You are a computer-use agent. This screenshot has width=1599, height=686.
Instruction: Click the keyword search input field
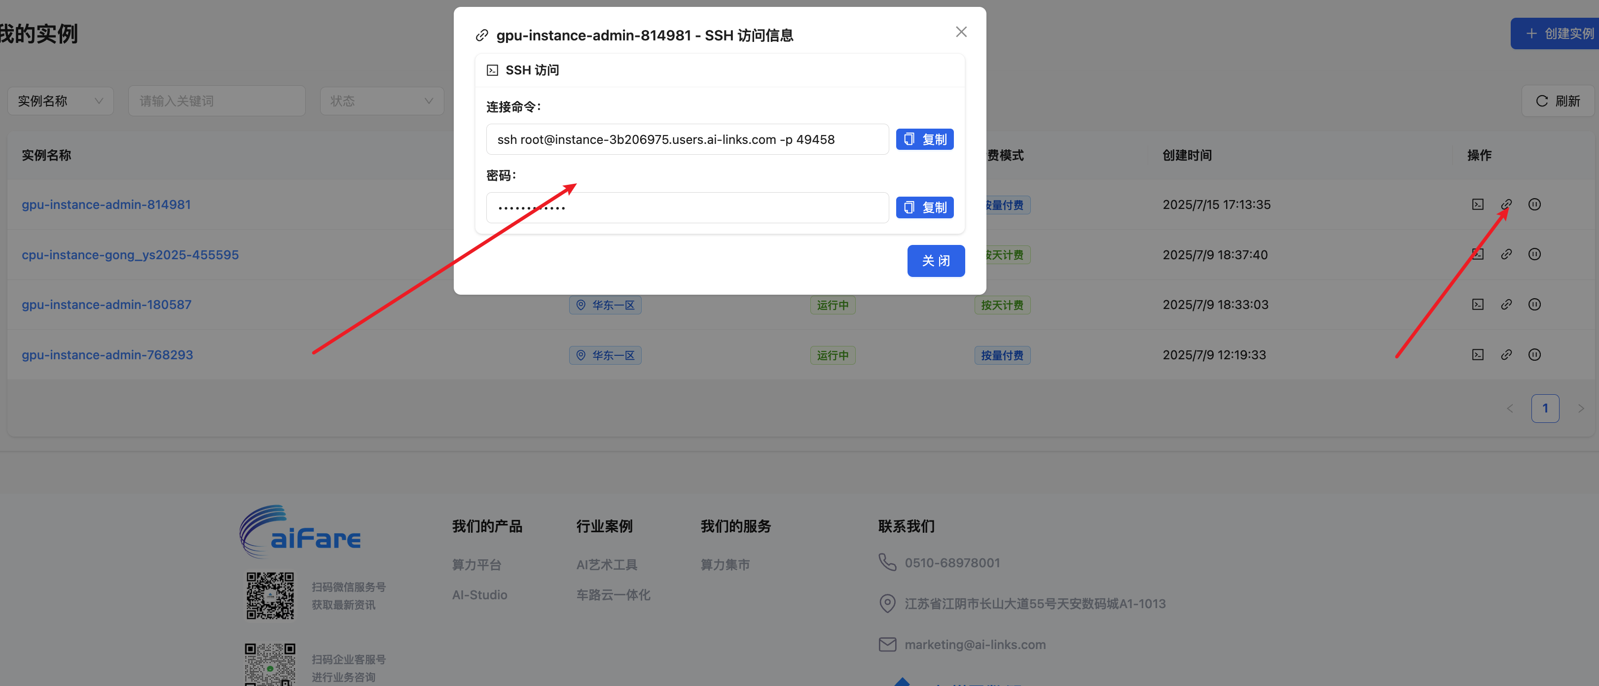pos(217,101)
